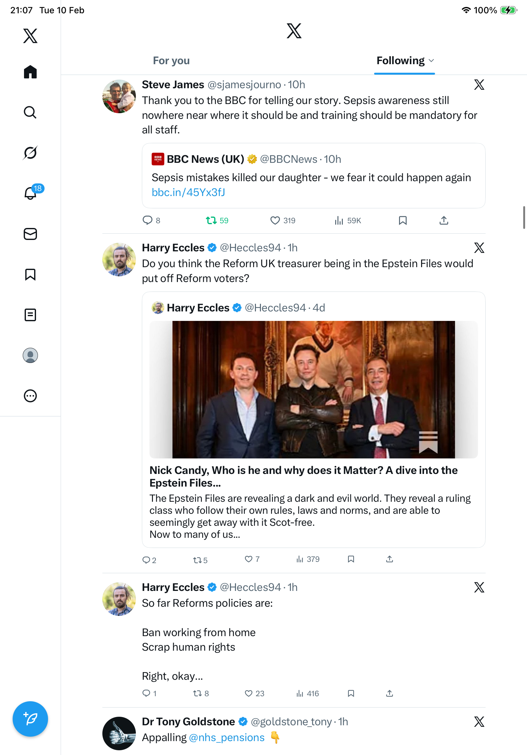Open Grok menu on Steve James's post
Screen dimensions: 527x755
click(479, 85)
